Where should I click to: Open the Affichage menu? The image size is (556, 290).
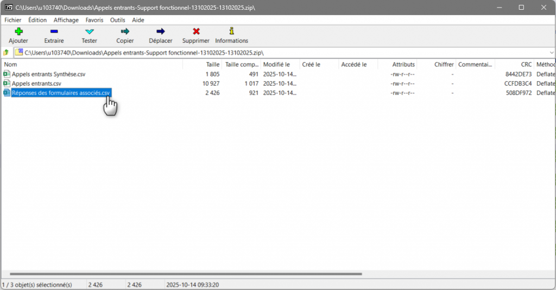(66, 20)
